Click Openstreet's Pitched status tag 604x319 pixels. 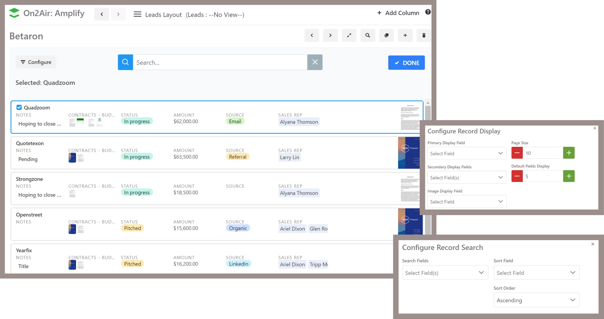click(x=132, y=228)
